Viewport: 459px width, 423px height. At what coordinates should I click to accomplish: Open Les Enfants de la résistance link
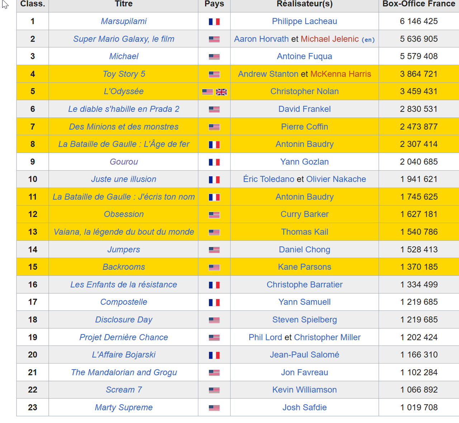tap(124, 285)
